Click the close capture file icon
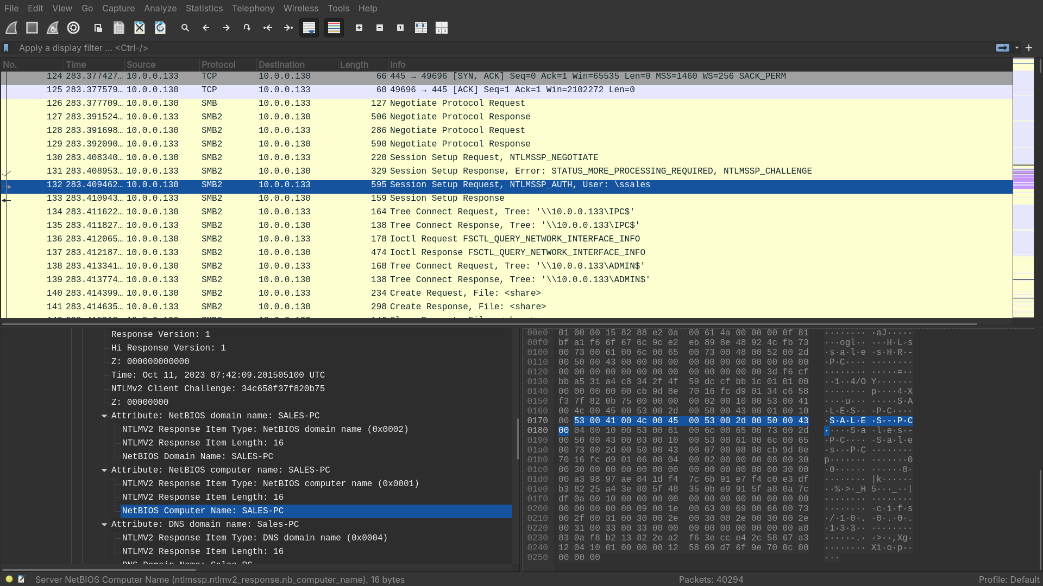This screenshot has width=1043, height=586. coord(140,28)
